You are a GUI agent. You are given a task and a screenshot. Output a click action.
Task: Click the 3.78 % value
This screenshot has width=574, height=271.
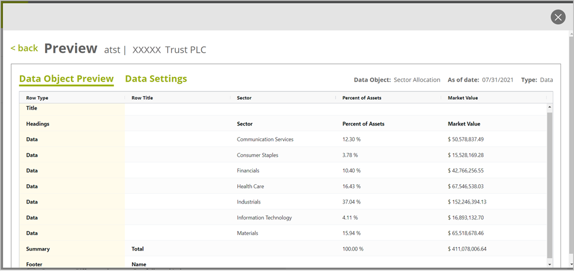click(x=350, y=155)
